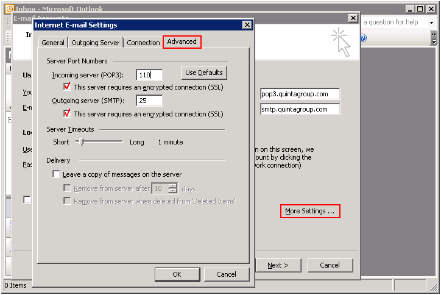Check Leave a copy of messages on server

(57, 174)
